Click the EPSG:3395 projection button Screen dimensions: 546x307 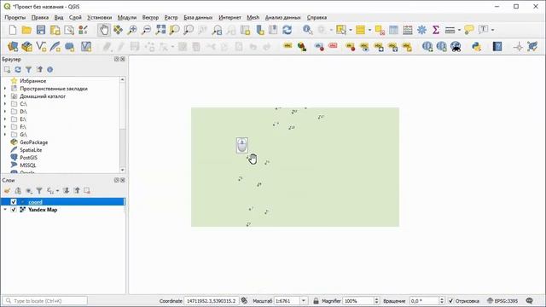503,301
